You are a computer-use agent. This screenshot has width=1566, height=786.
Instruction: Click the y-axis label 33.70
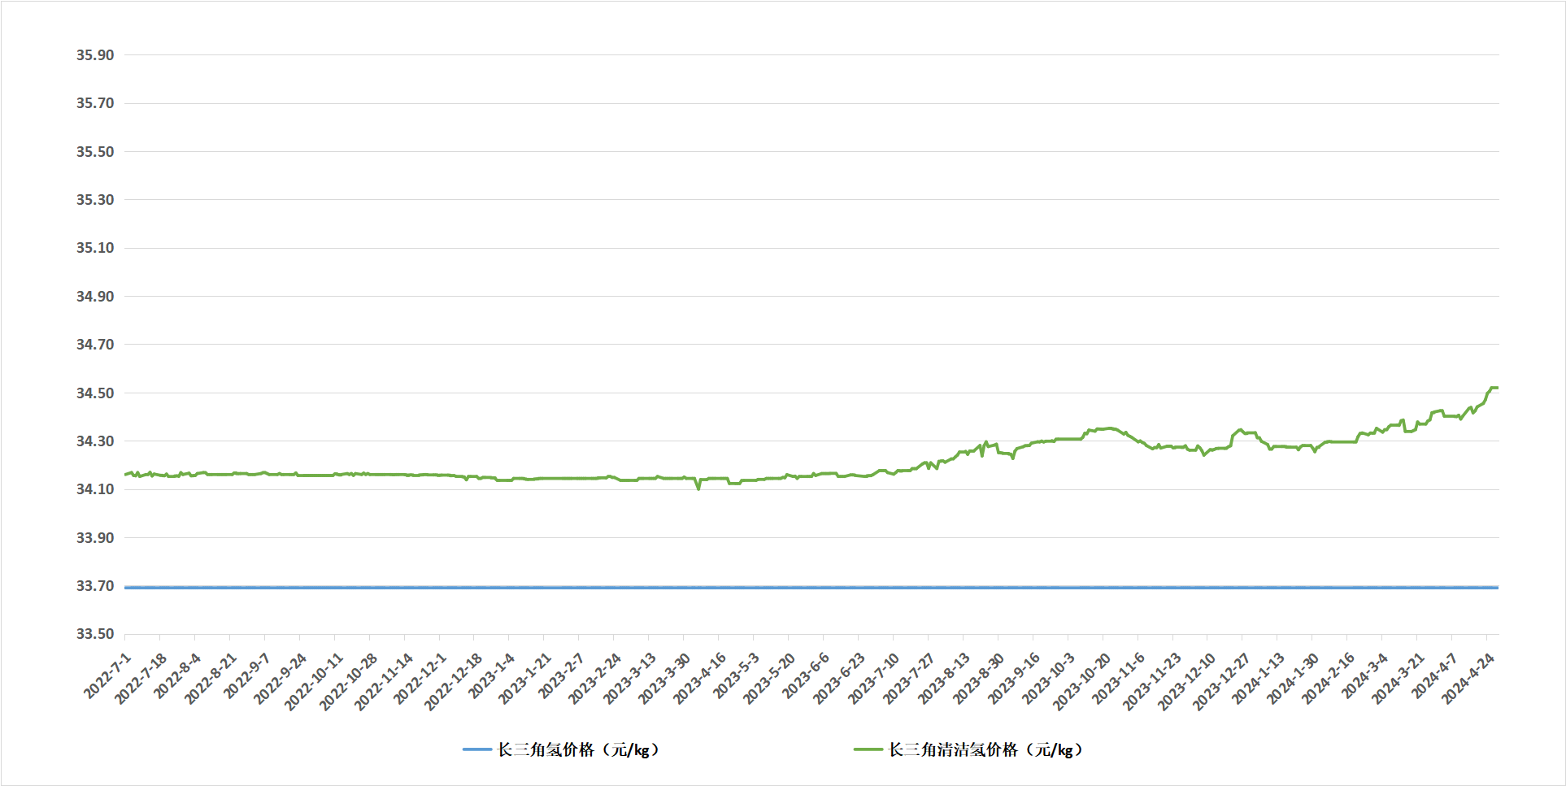95,586
